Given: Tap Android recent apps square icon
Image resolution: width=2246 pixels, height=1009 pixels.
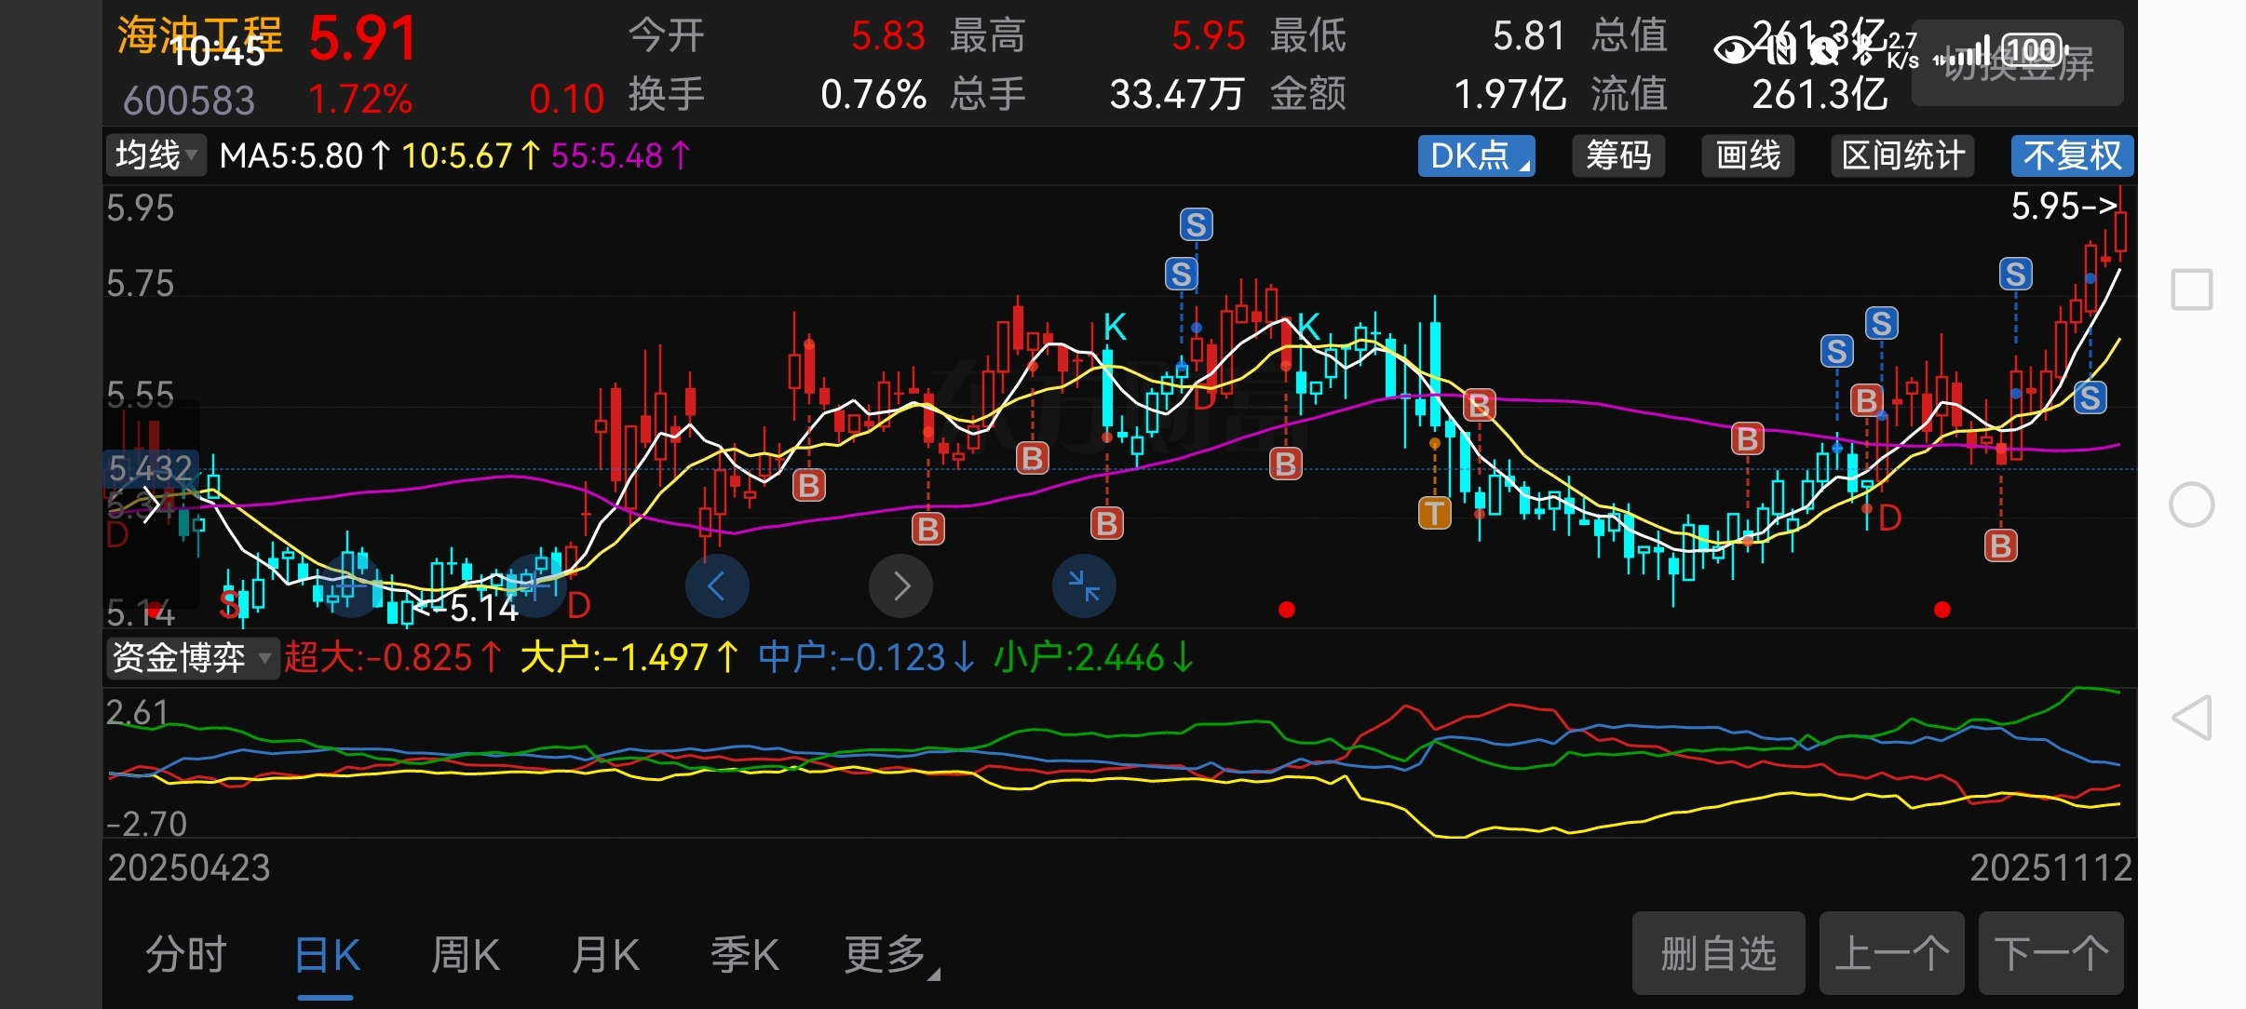Looking at the screenshot, I should [x=2191, y=289].
